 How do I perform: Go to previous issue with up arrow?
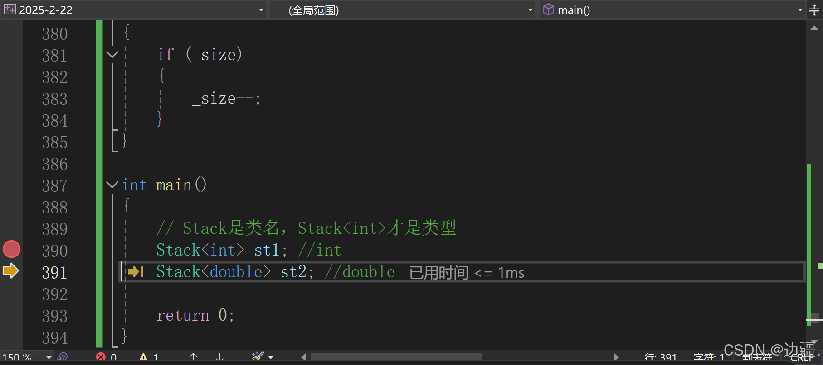click(193, 357)
